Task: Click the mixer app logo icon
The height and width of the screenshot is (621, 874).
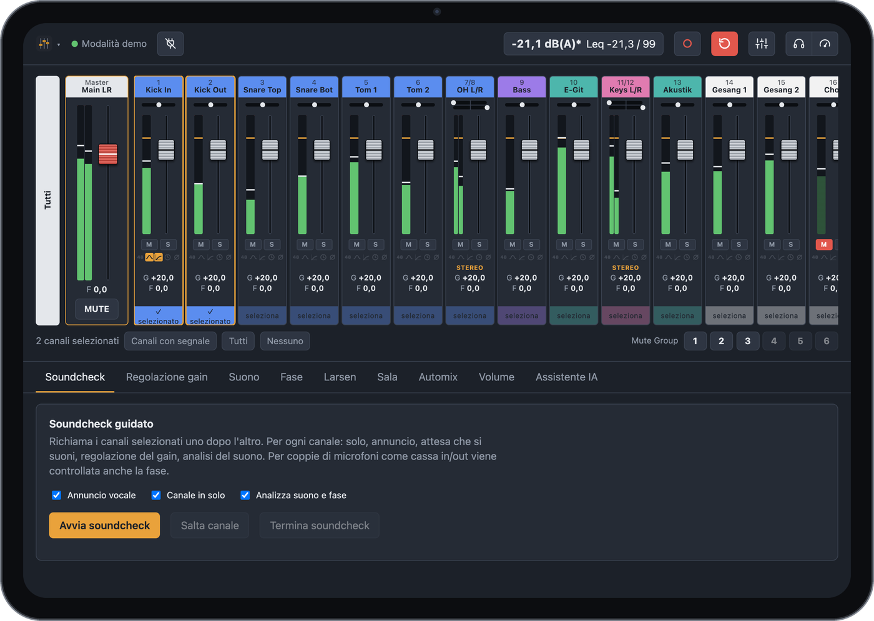Action: click(44, 44)
